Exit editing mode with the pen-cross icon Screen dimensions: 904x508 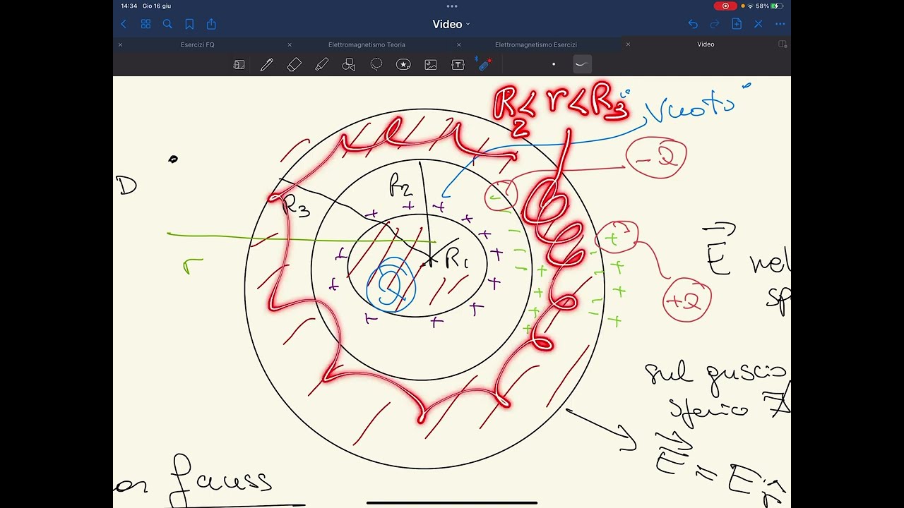(759, 24)
